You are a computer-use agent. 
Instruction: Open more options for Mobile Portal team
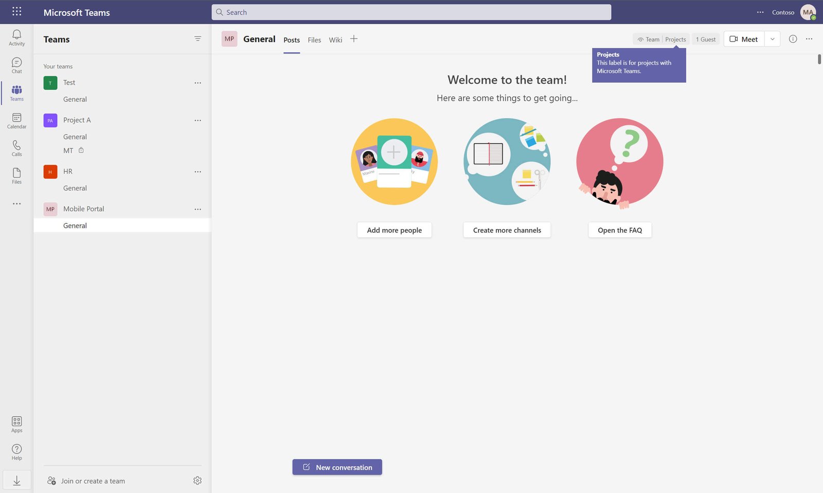(198, 209)
